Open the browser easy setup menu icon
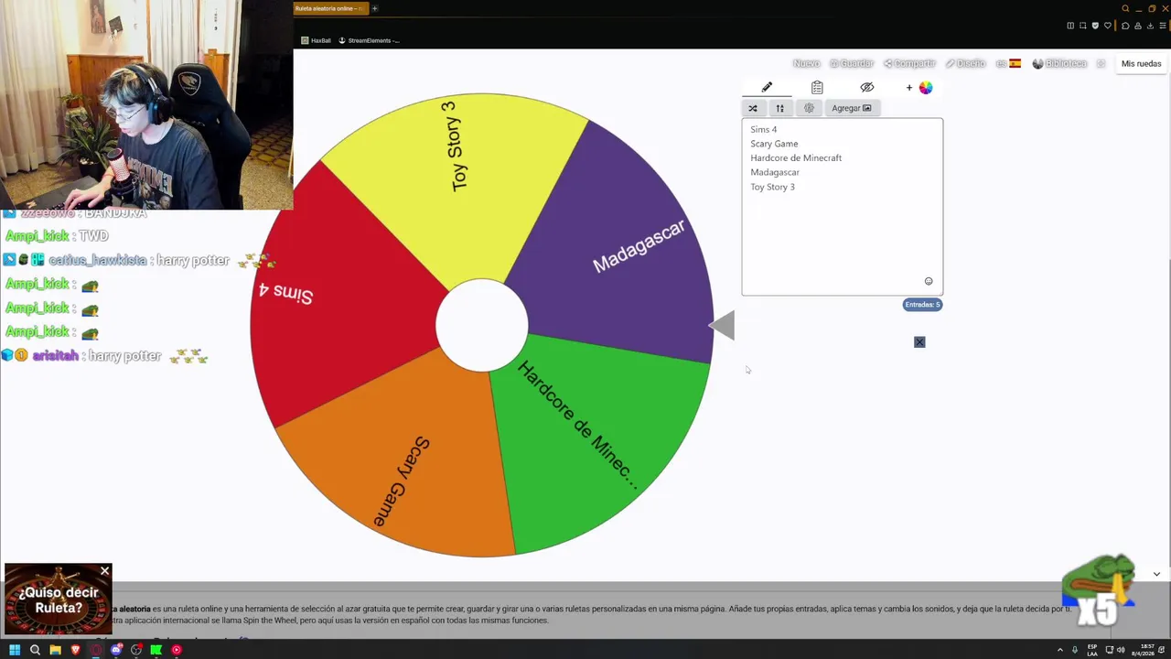The width and height of the screenshot is (1171, 659). coord(1163,26)
